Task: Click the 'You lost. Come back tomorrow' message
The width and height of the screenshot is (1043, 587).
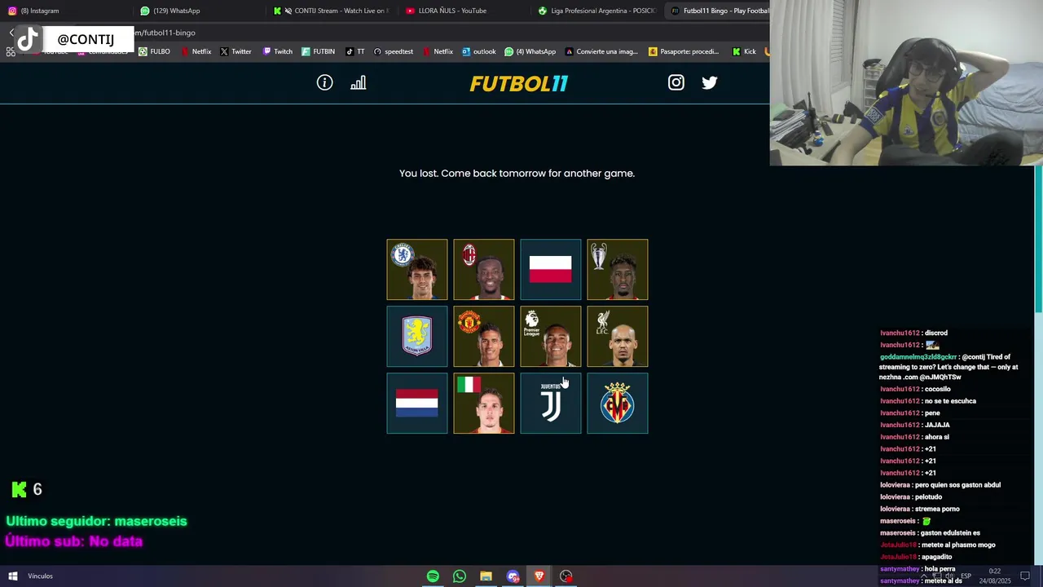Action: point(517,173)
